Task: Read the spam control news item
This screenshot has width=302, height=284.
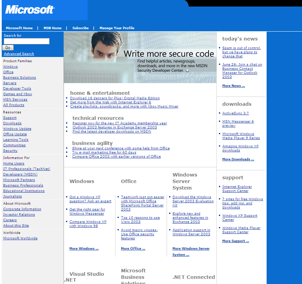Action: point(241,52)
